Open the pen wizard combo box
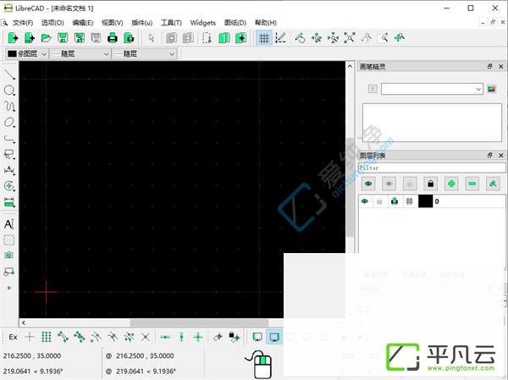The height and width of the screenshot is (380, 508). tap(432, 89)
